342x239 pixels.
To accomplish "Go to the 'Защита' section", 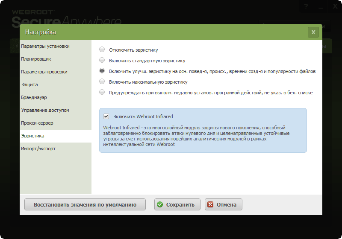I will click(x=56, y=85).
